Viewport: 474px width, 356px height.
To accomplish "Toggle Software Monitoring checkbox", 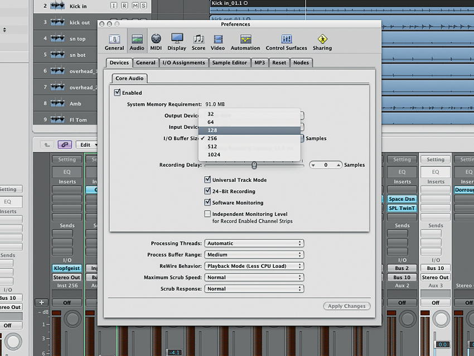I will pyautogui.click(x=207, y=202).
